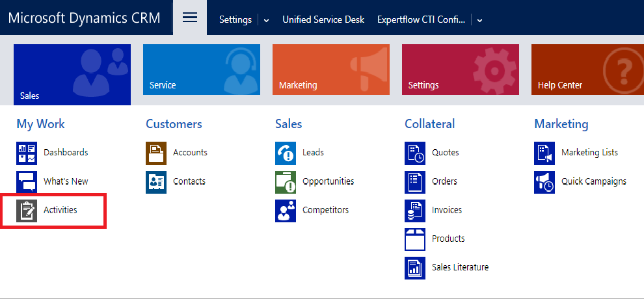
Task: Open the hamburger navigation menu
Action: [189, 18]
